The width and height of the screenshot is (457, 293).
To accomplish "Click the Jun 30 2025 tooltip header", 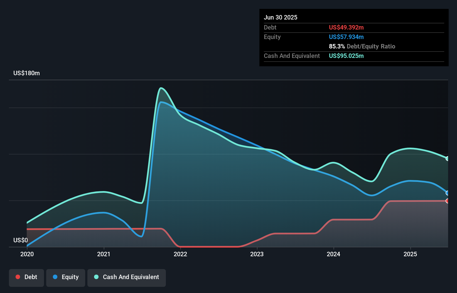I will tap(281, 17).
